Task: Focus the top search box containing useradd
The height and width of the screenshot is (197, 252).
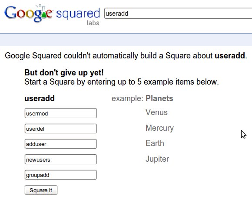Action: (x=178, y=14)
